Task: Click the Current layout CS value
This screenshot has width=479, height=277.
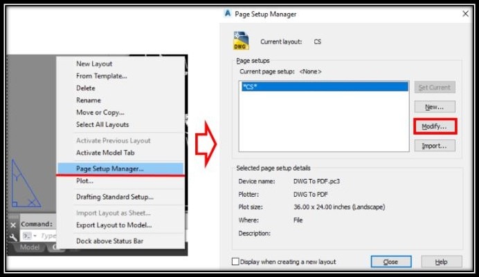Action: [318, 41]
